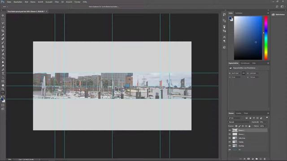Click the create new layer button

[x=261, y=159]
